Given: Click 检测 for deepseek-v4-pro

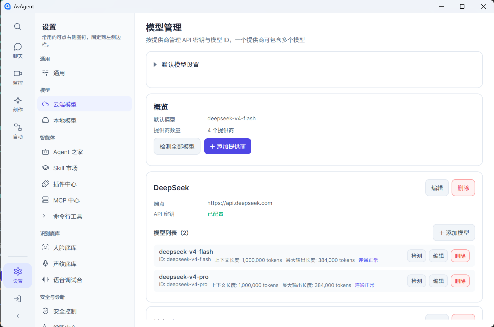Looking at the screenshot, I should pos(417,281).
